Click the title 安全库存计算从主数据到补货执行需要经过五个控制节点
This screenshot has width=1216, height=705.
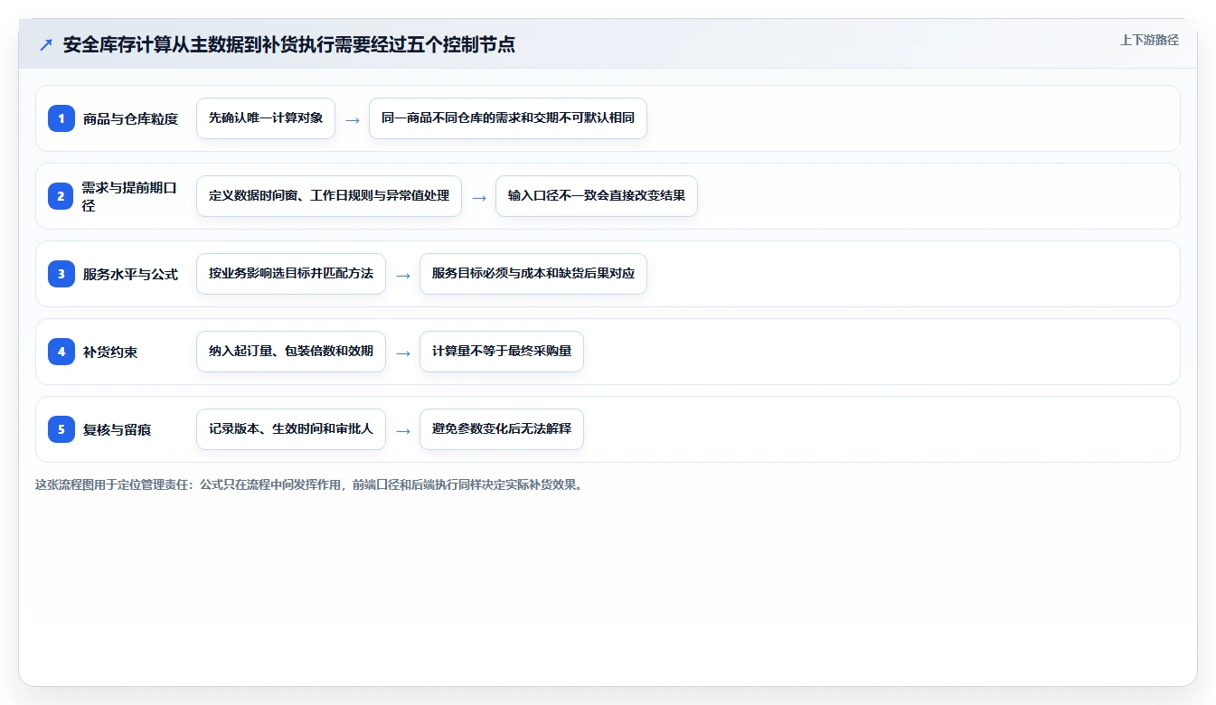[x=289, y=44]
